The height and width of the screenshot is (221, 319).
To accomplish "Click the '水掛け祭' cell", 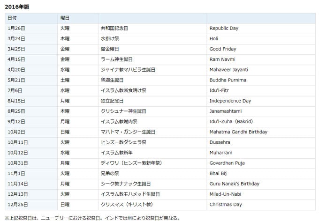I will click(x=152, y=39).
